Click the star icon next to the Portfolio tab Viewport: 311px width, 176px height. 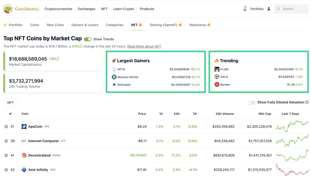coord(5,25)
